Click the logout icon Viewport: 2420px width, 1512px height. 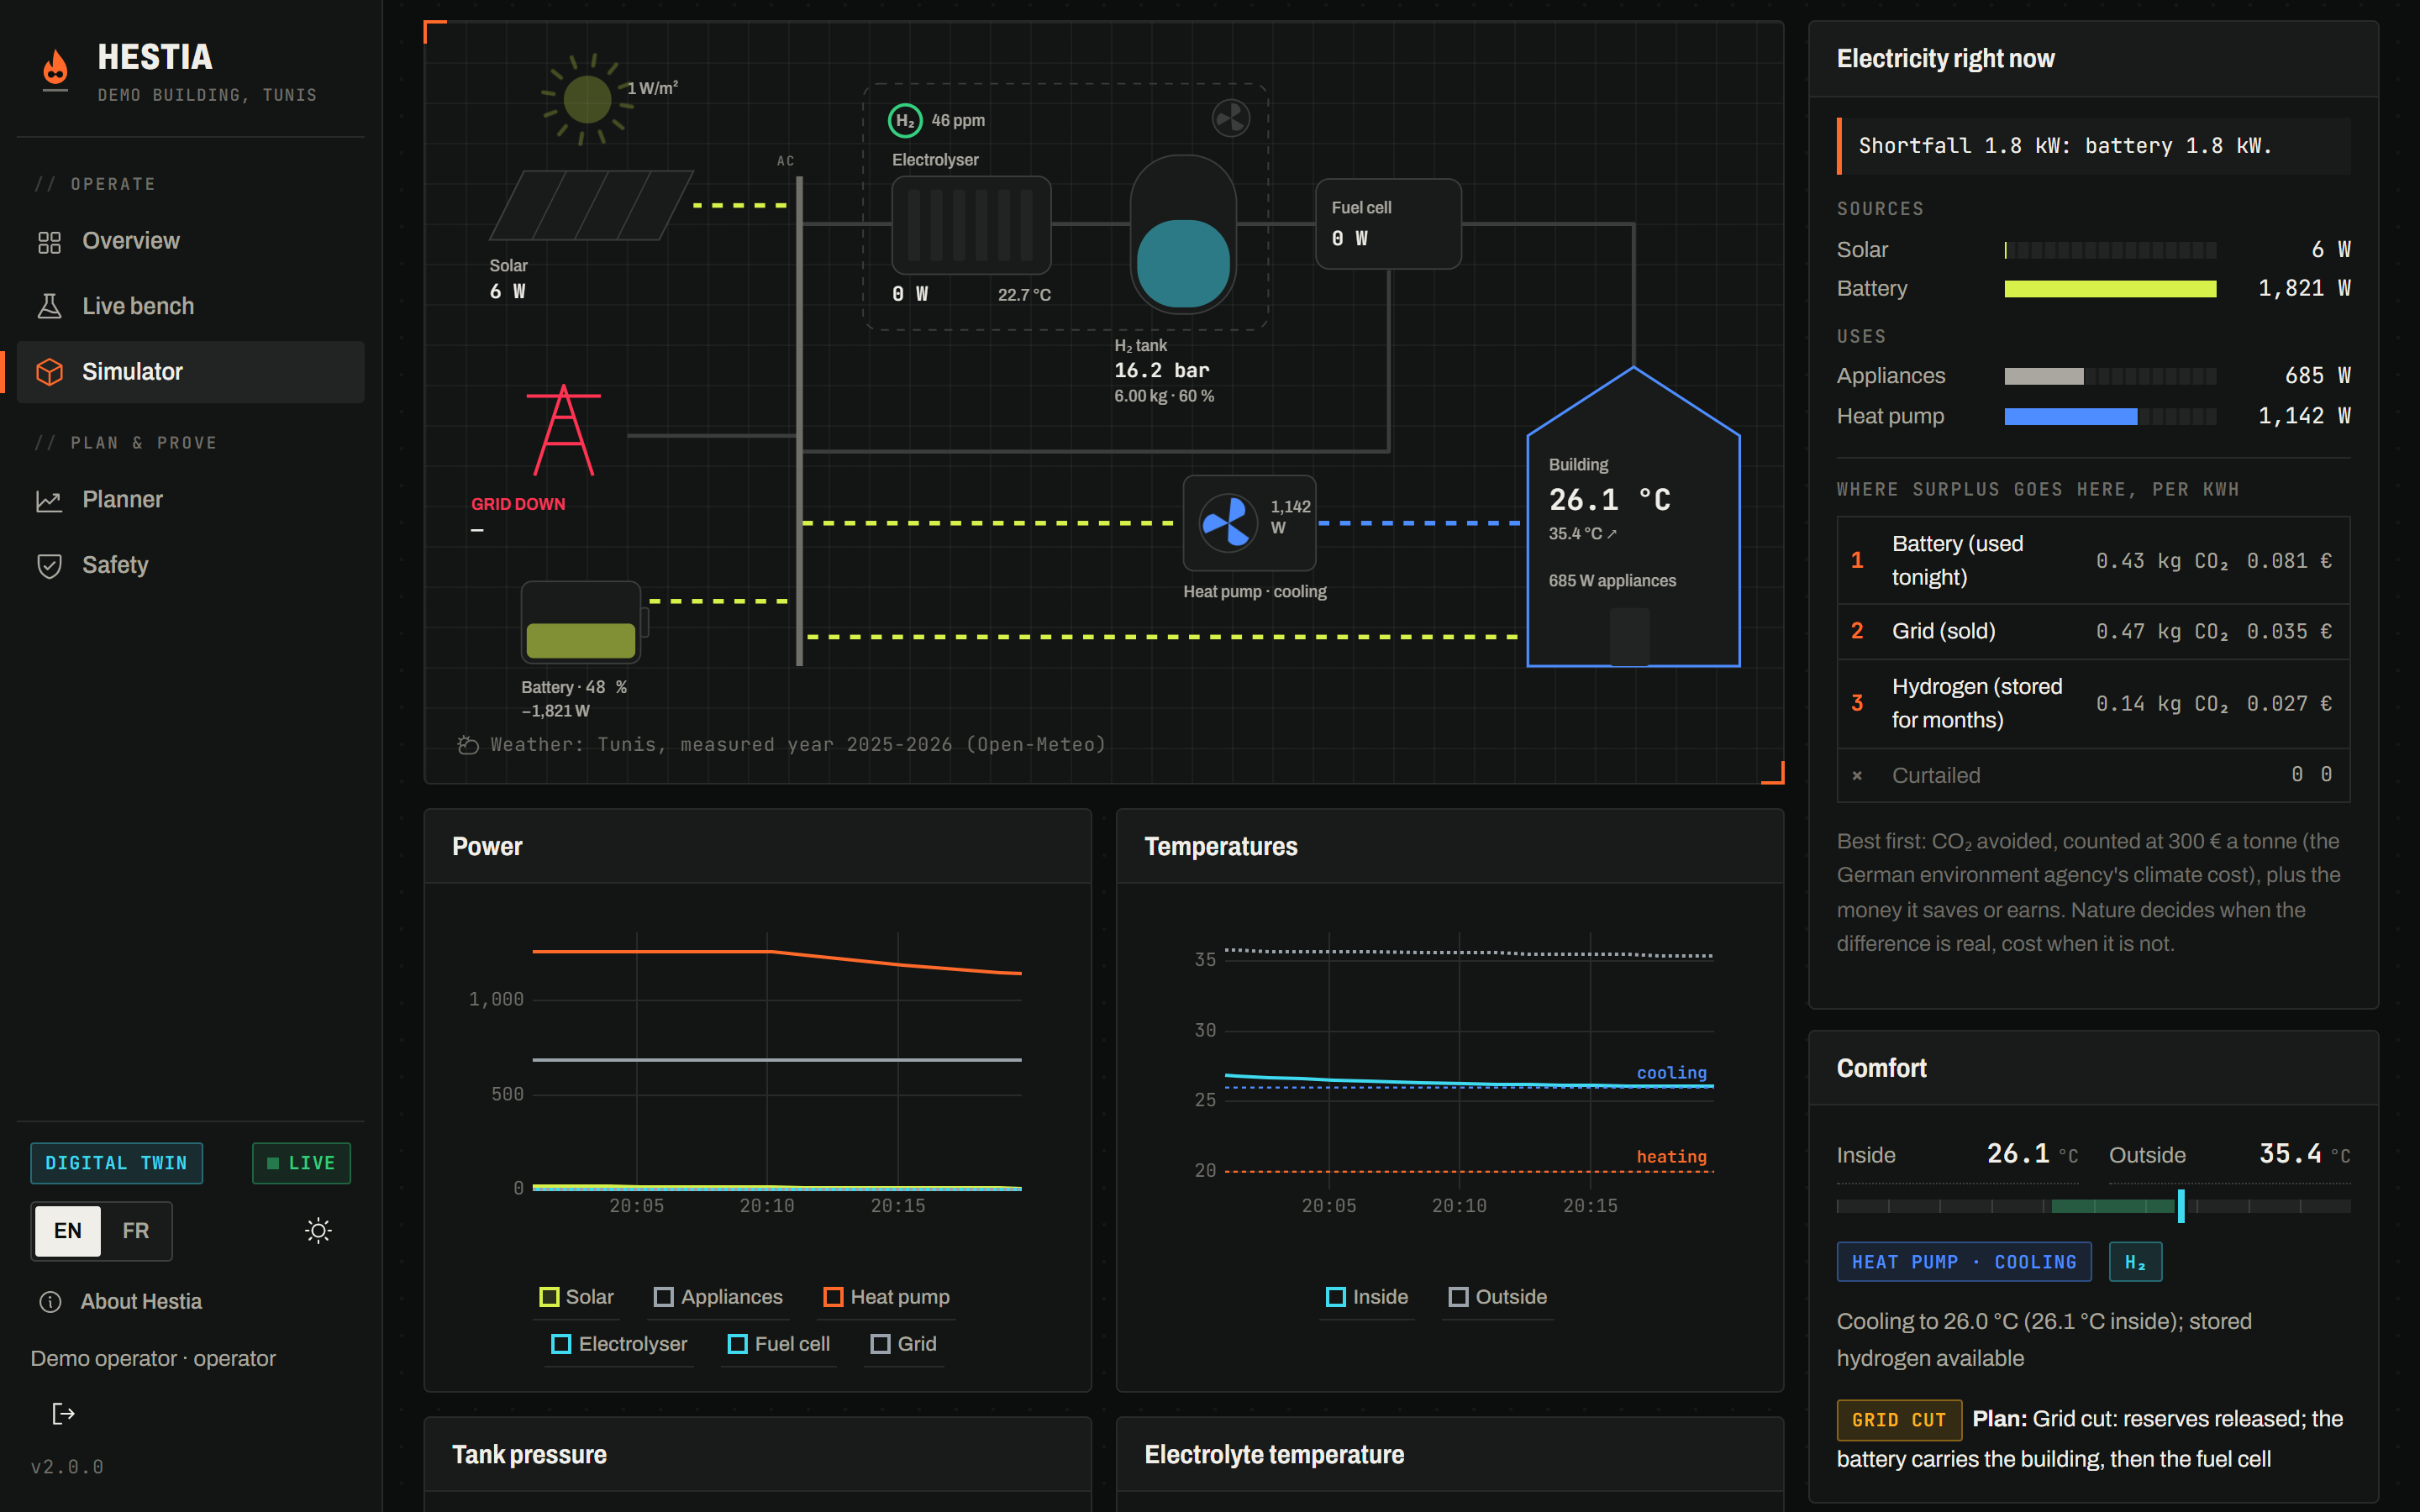[x=63, y=1413]
